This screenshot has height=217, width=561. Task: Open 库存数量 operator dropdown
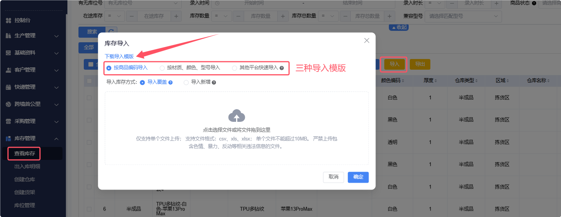221,16
